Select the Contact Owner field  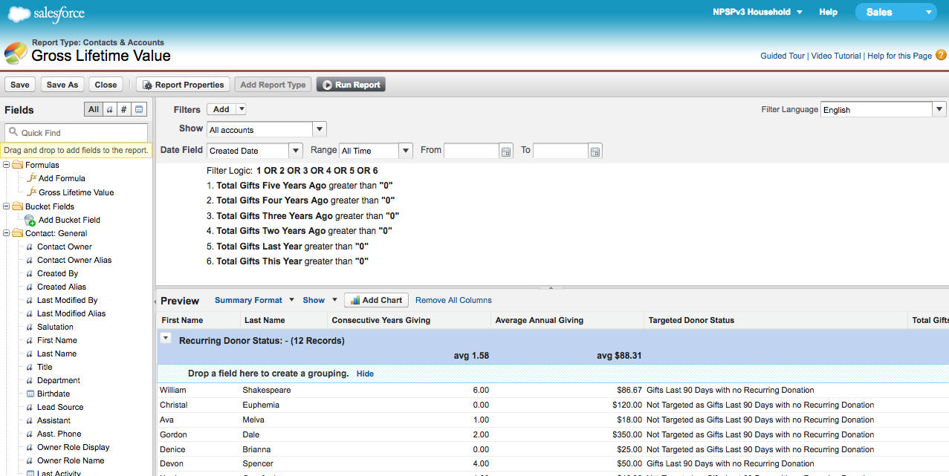point(65,247)
